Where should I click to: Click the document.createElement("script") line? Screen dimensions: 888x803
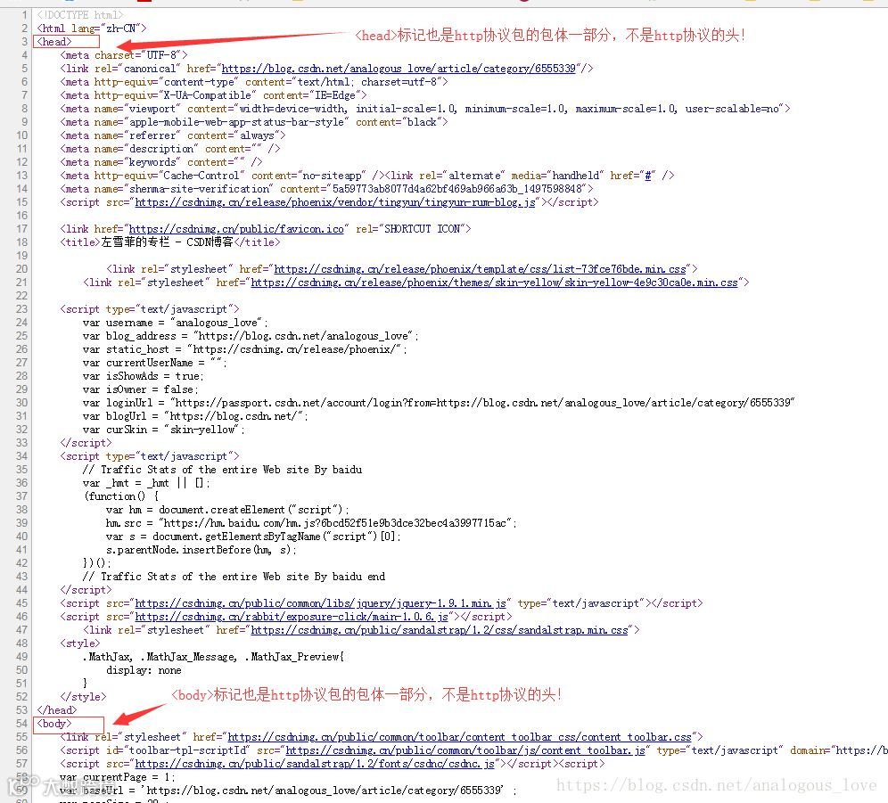pyautogui.click(x=227, y=510)
